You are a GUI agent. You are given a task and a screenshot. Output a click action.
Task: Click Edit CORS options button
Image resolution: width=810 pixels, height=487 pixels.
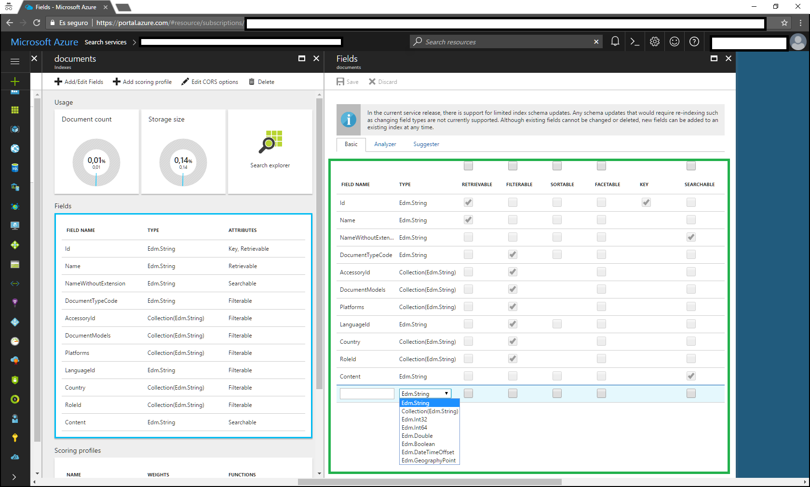tap(210, 82)
